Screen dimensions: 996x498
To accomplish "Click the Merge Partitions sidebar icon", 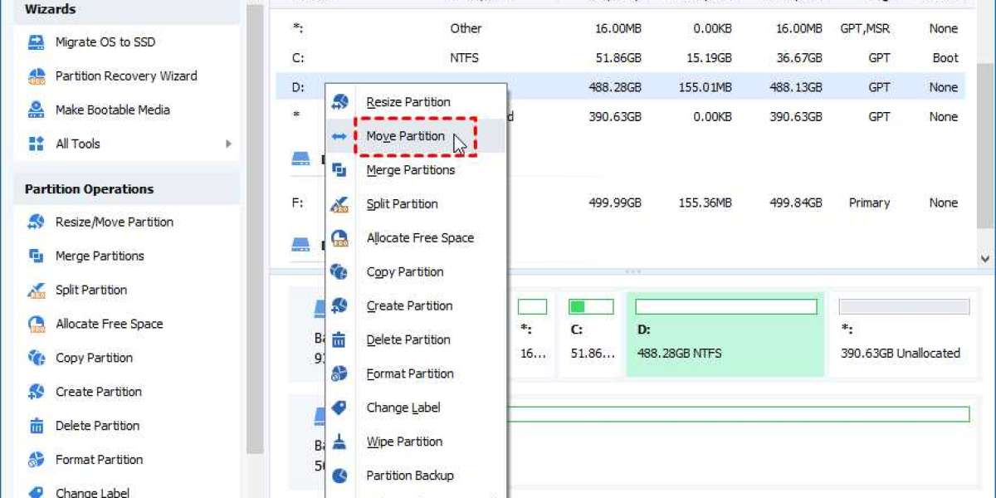I will point(36,256).
